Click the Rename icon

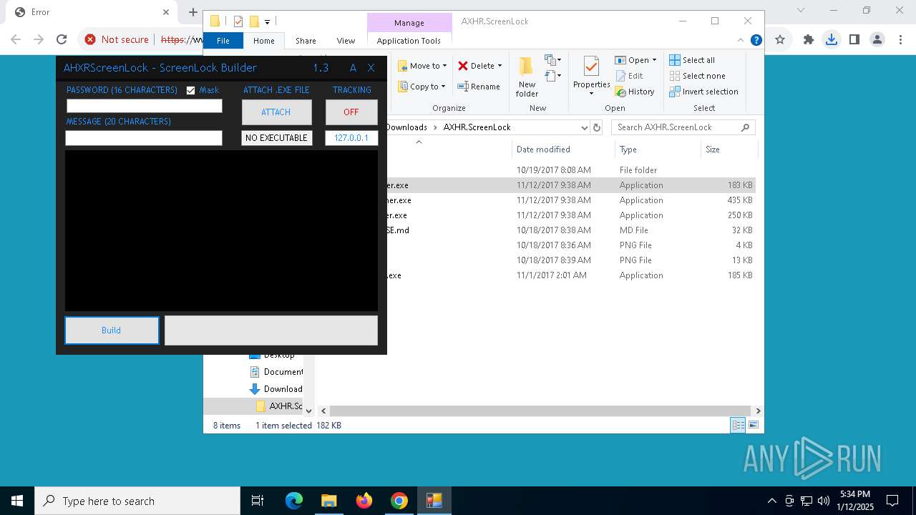(463, 87)
